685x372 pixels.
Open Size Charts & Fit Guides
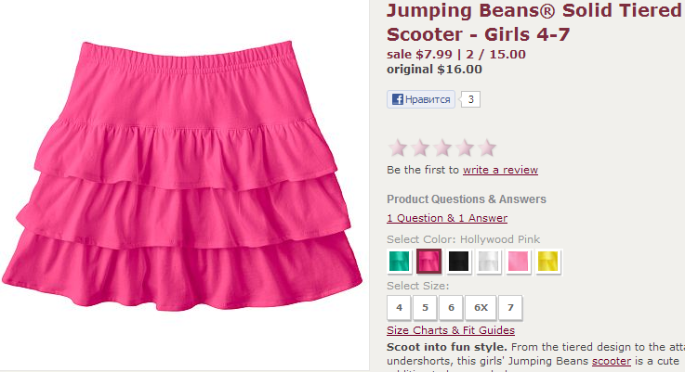(x=451, y=330)
